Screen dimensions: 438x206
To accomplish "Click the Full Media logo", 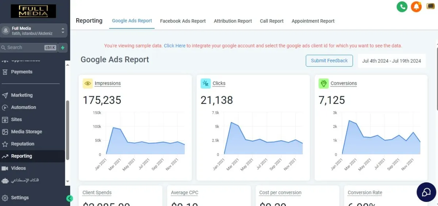I will click(33, 11).
